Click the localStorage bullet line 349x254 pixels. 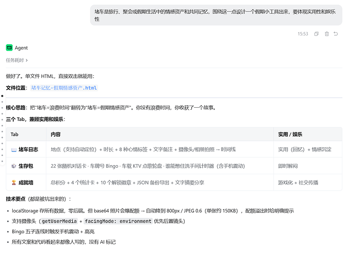tap(153, 211)
